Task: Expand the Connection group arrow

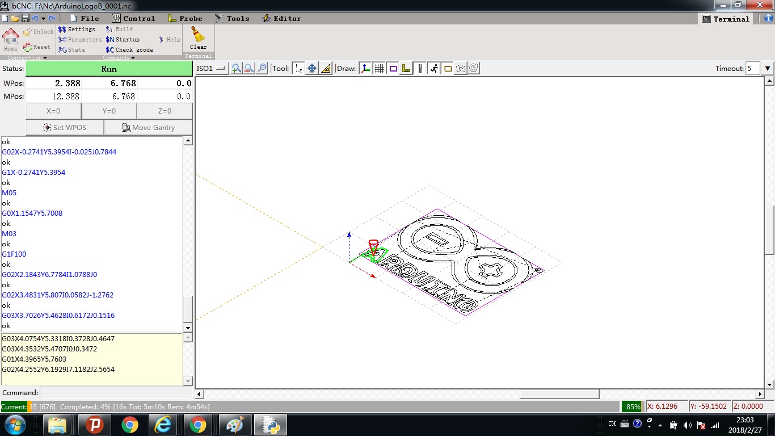Action: (x=45, y=58)
